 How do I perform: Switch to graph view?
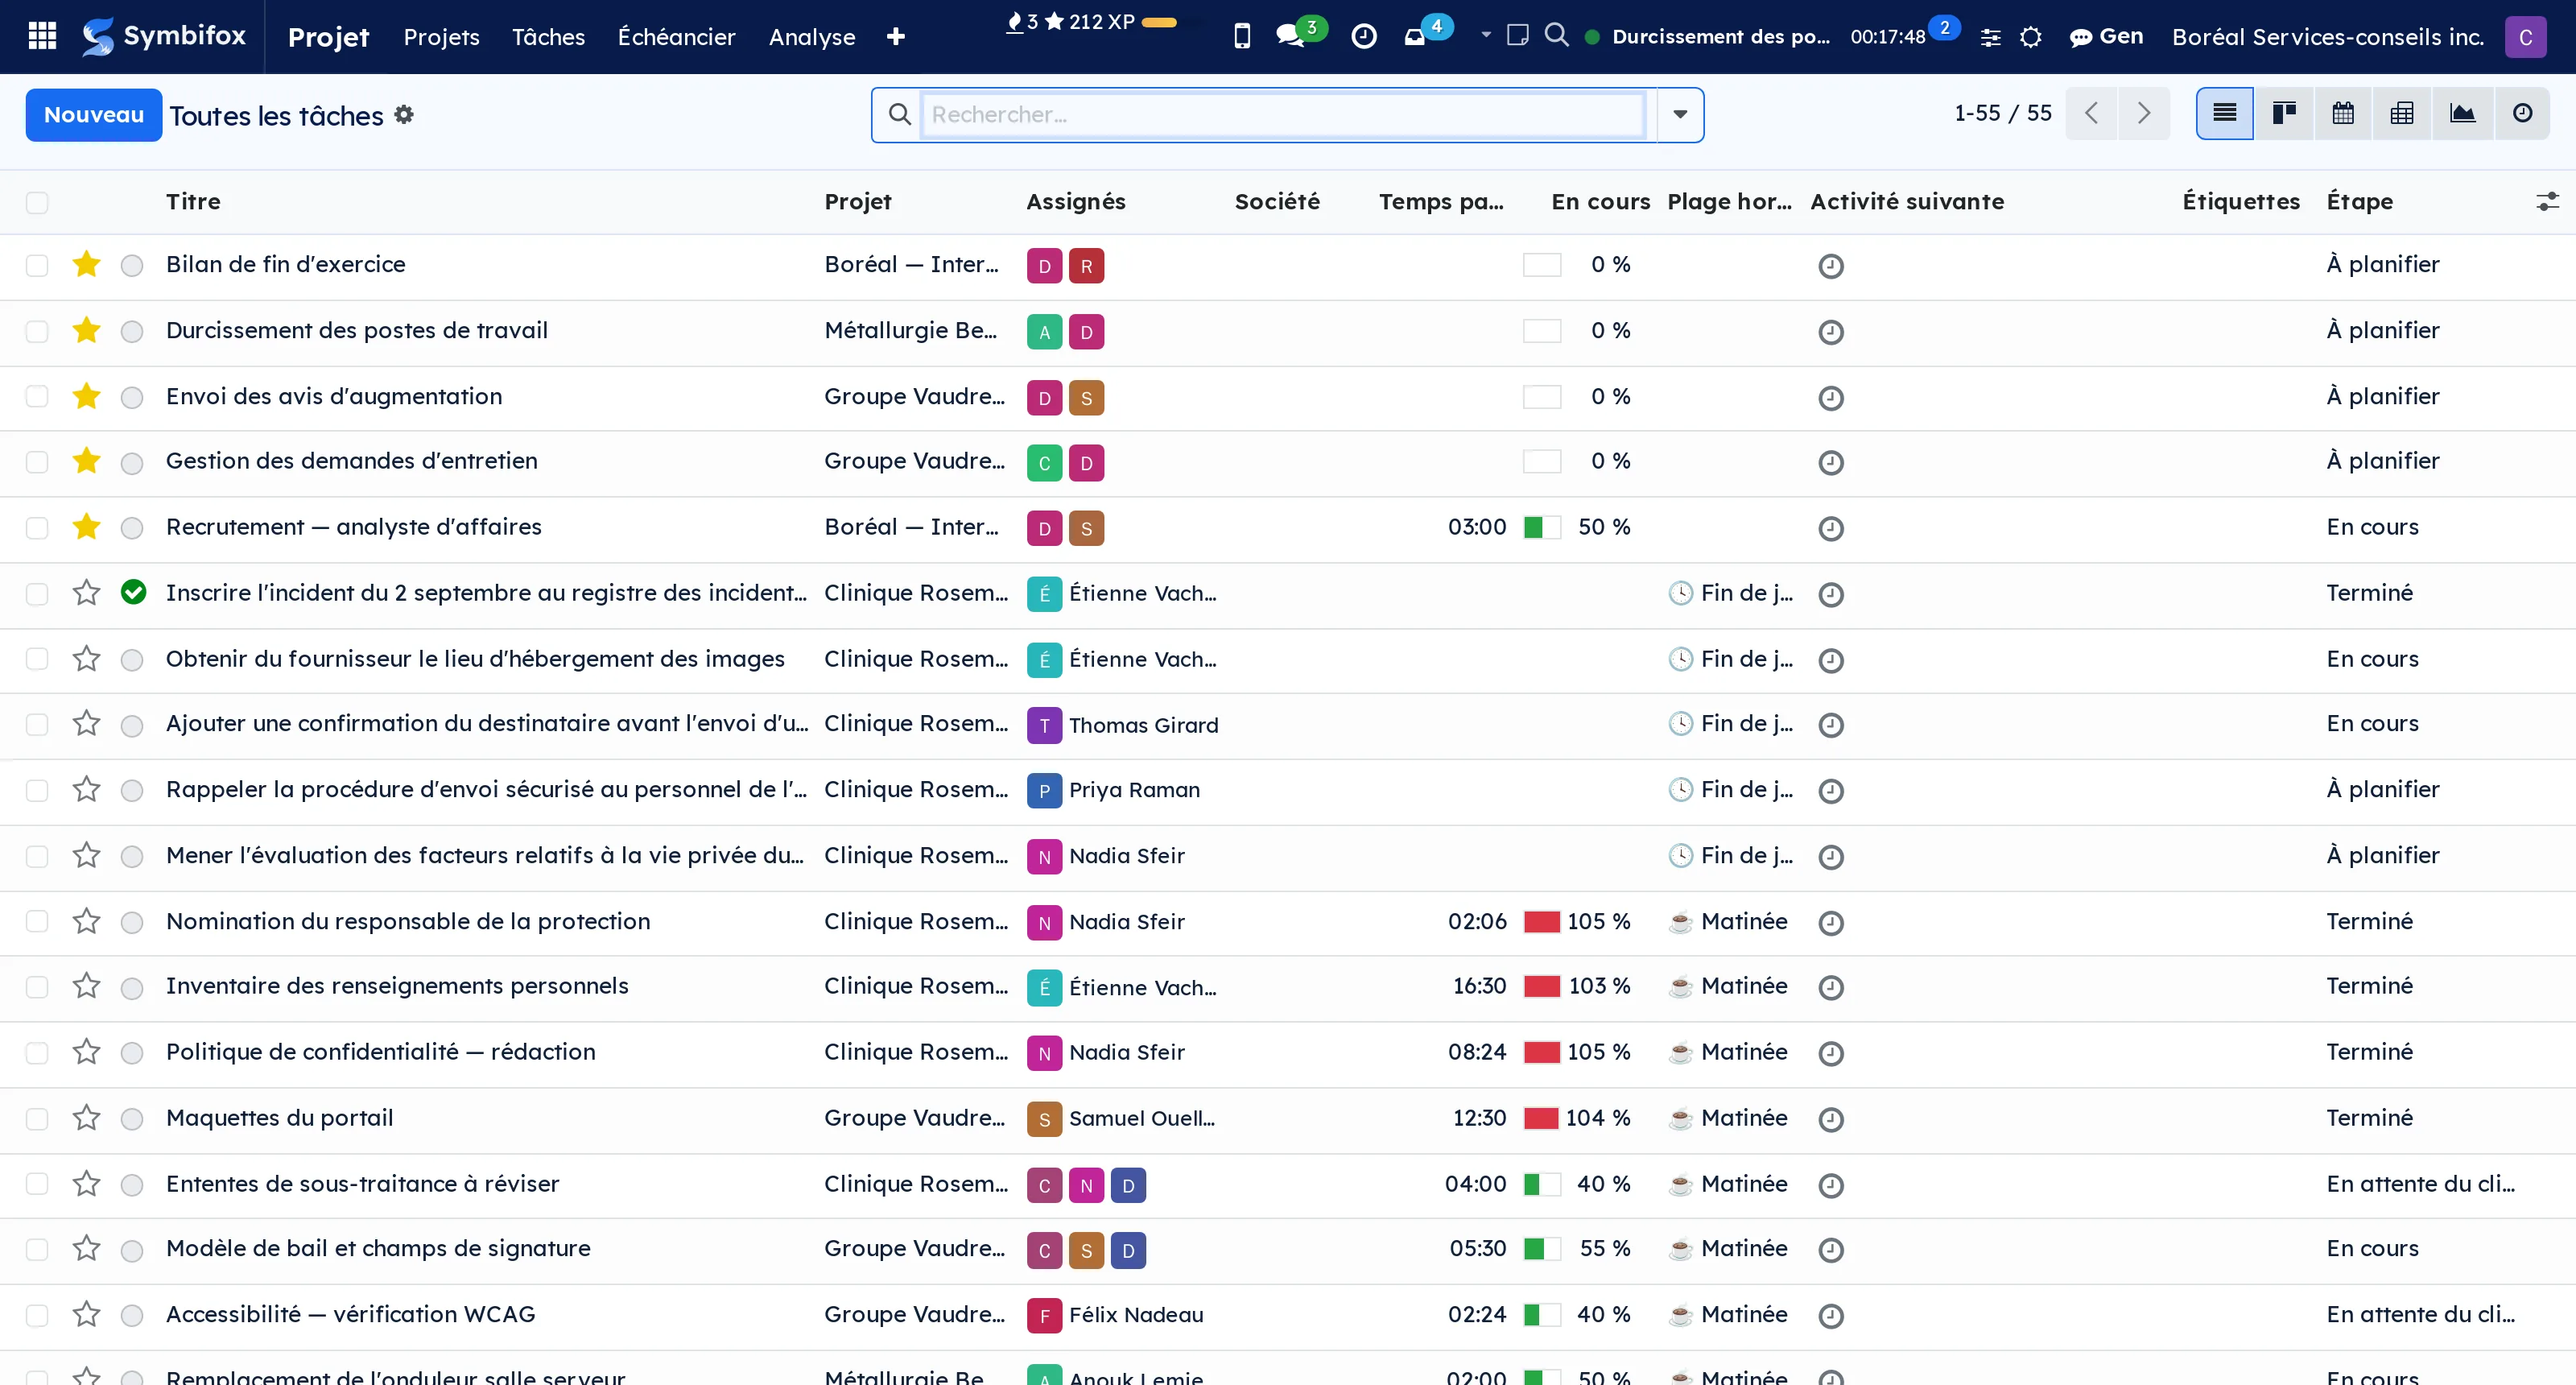tap(2462, 113)
